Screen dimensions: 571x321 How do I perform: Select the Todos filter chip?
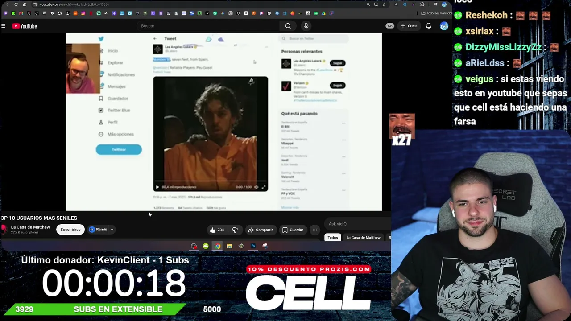[333, 238]
